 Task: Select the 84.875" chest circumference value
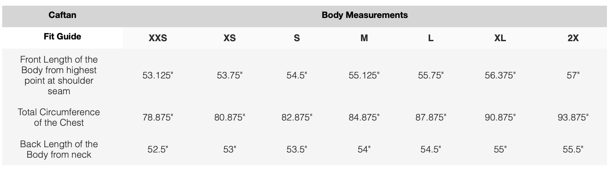pyautogui.click(x=364, y=118)
